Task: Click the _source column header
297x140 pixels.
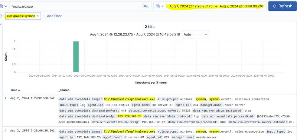Action: pyautogui.click(x=64, y=90)
